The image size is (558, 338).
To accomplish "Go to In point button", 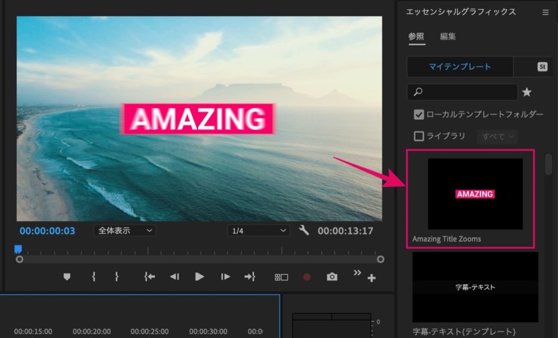I will point(149,276).
